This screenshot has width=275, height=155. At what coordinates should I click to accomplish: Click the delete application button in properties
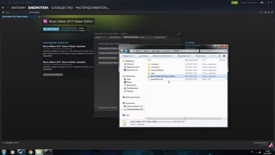pos(108,58)
